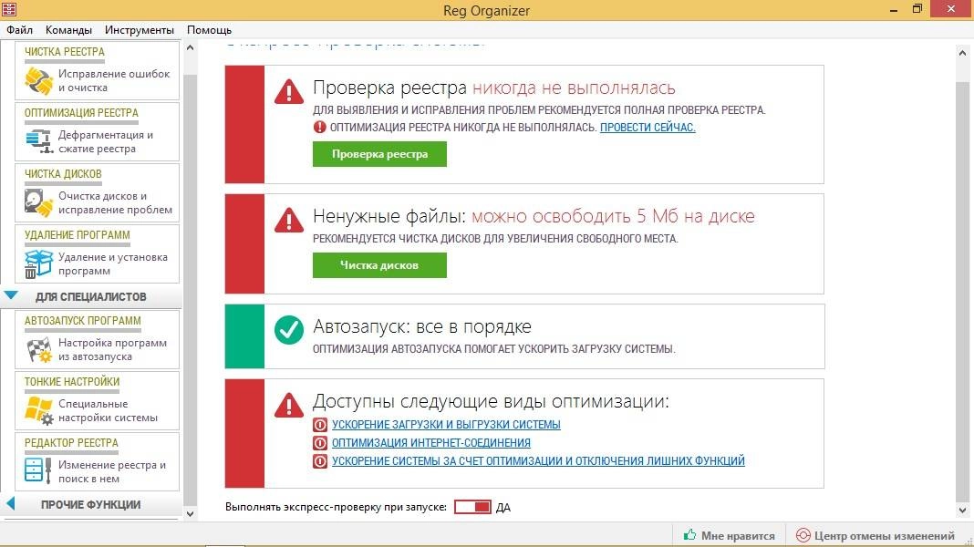The height and width of the screenshot is (547, 974).
Task: Click Исправление ошибок и очистка text
Action: click(114, 81)
